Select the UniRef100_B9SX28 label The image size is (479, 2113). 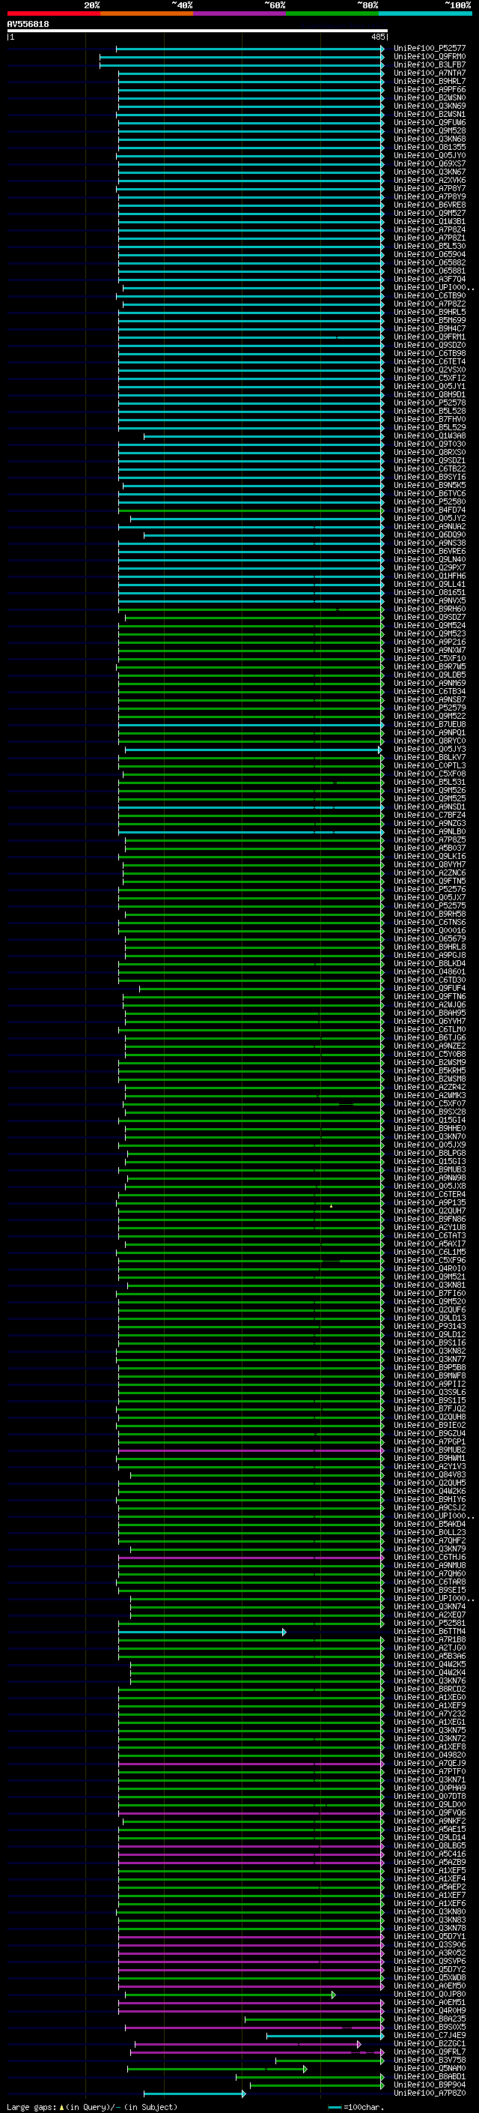click(429, 1112)
